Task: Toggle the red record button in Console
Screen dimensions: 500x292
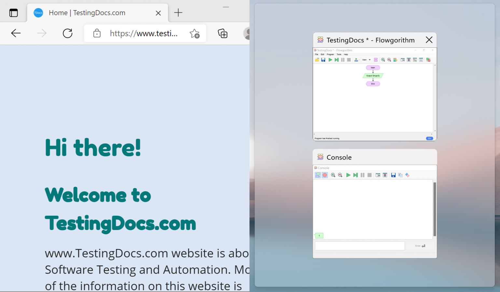Action: 325,175
